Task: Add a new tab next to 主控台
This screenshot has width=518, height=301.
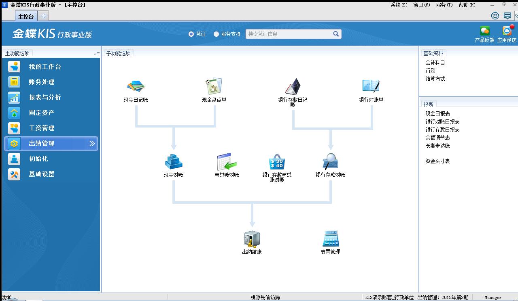Action: point(44,16)
